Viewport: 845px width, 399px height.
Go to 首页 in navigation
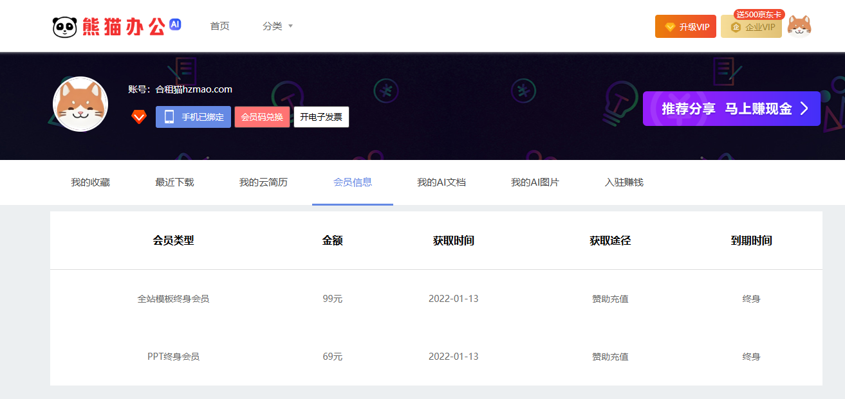219,26
